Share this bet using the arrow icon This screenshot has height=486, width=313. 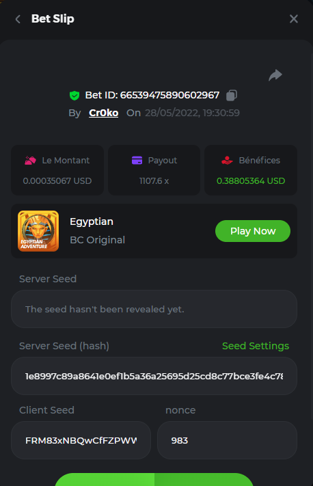(275, 75)
